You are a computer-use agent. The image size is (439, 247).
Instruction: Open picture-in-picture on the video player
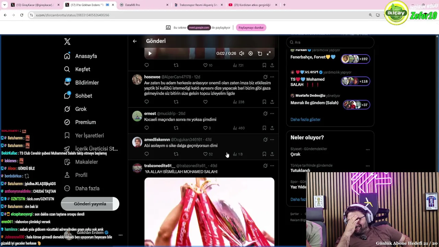260,54
